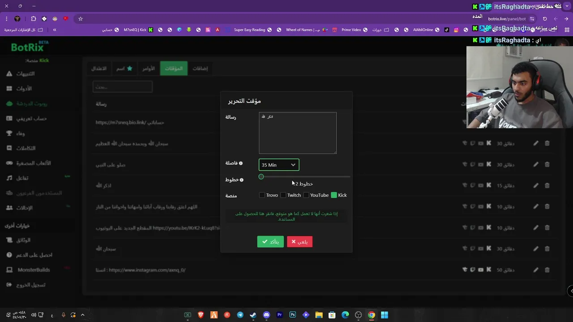573x322 pixels.
Task: Click inside the رسالة message textarea
Action: coord(298,133)
